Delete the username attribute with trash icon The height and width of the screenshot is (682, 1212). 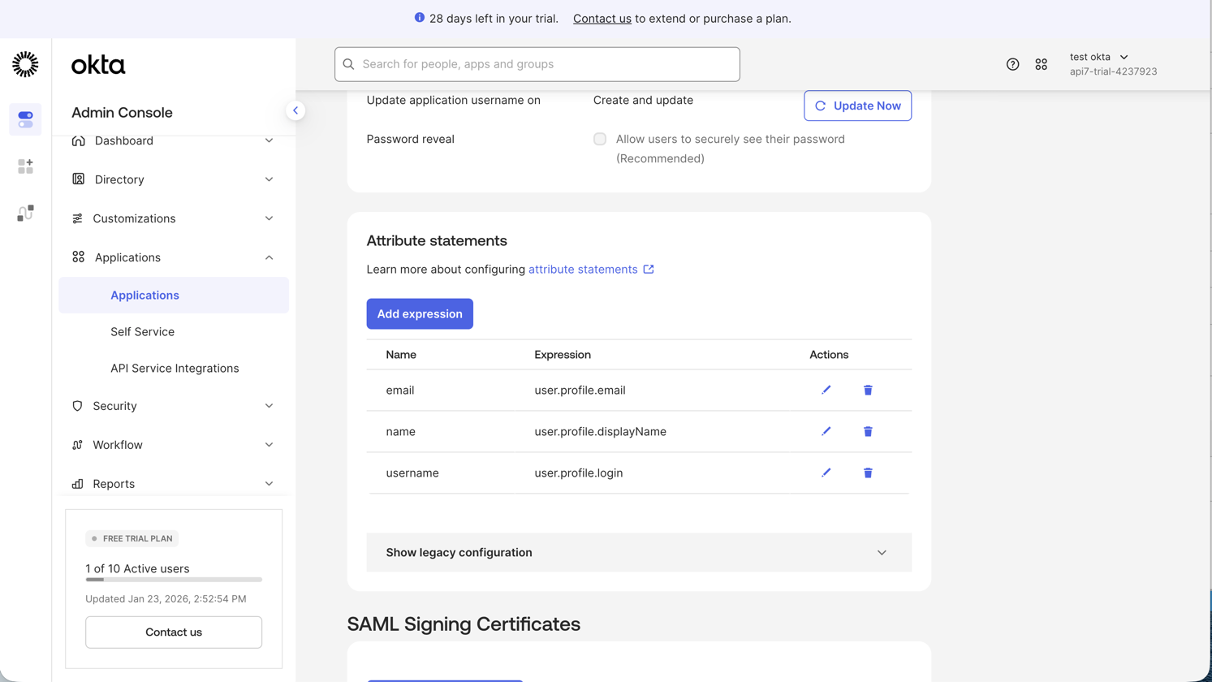868,473
